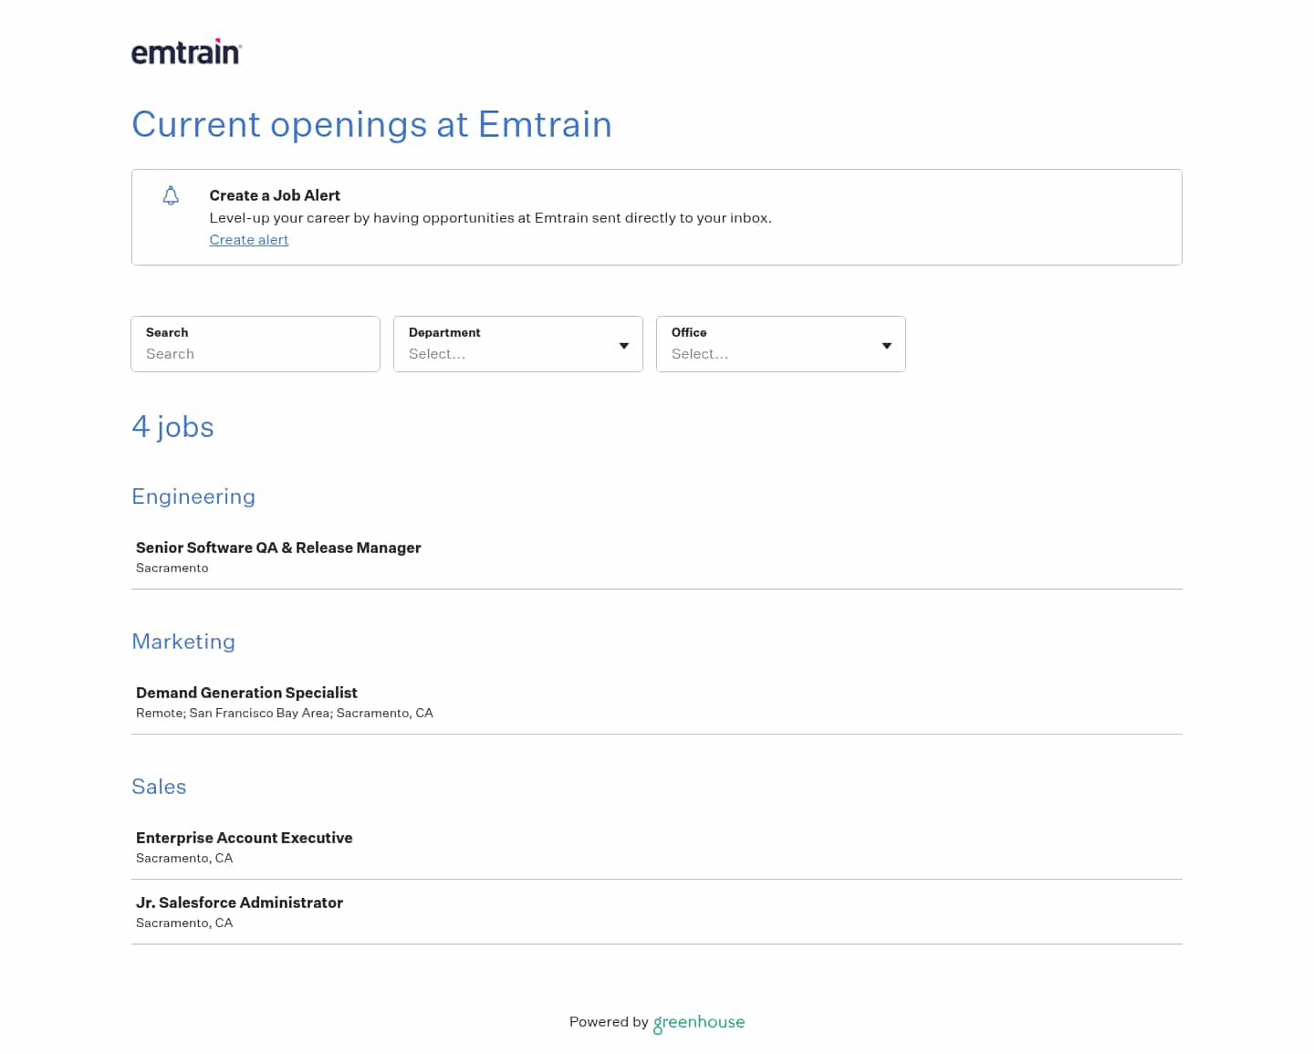Viewport: 1314px width, 1054px height.
Task: Open the Jr. Salesforce Administrator listing
Action: pos(239,903)
